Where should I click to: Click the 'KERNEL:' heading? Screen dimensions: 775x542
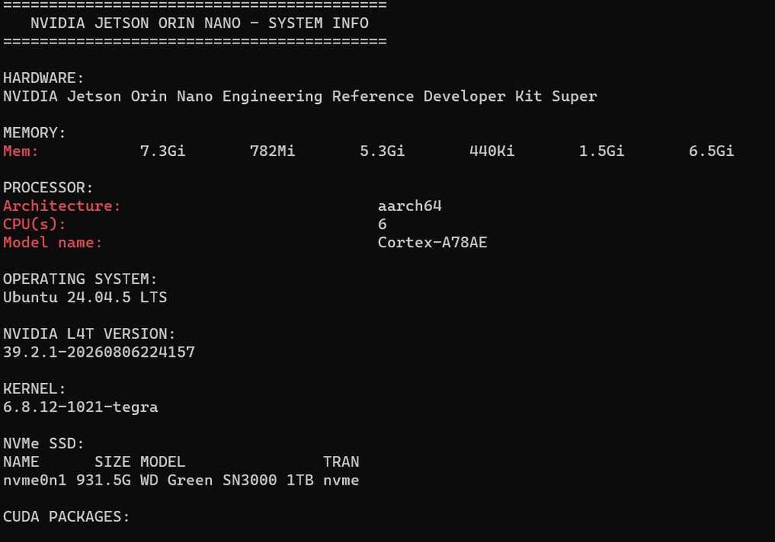[x=34, y=388]
